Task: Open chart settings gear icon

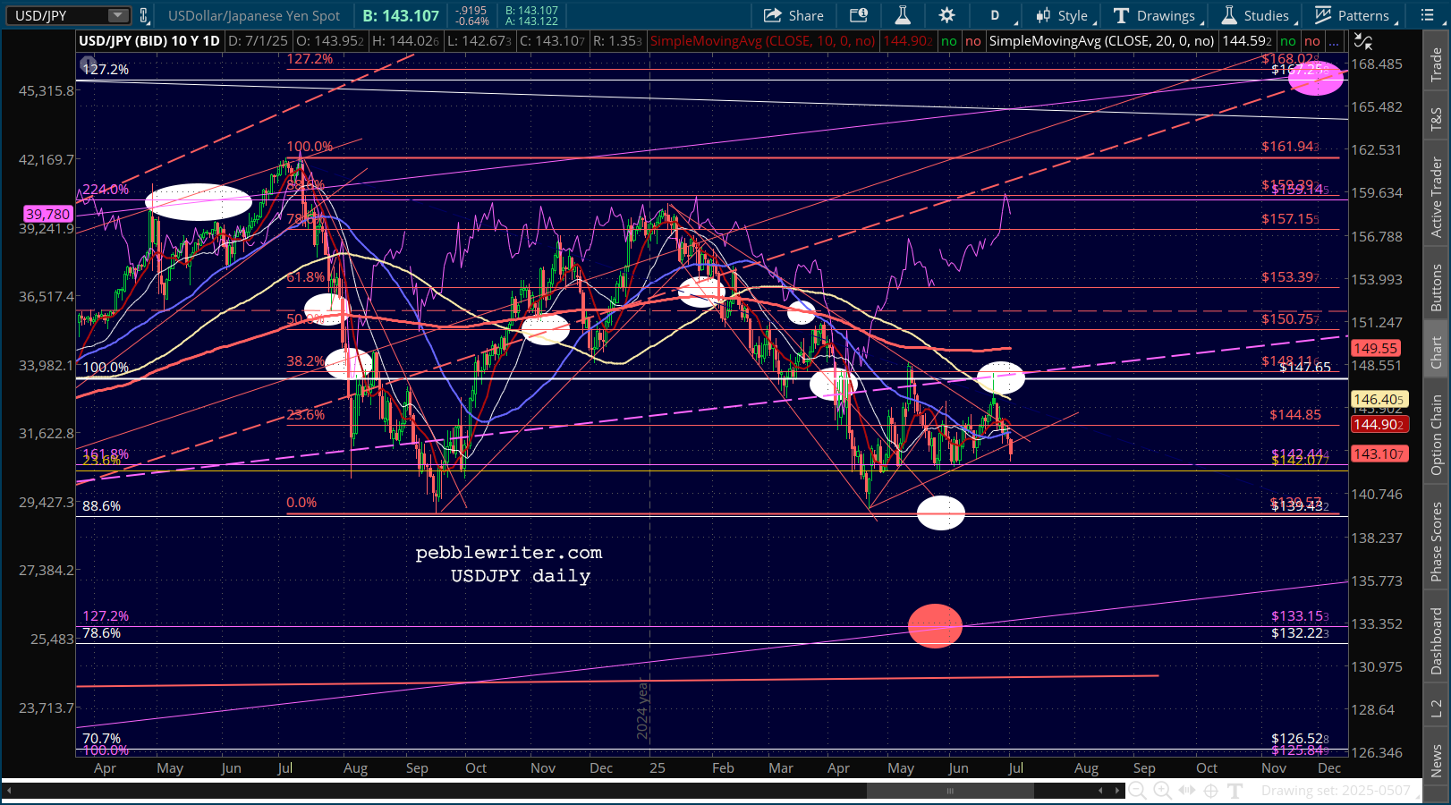Action: 946,15
